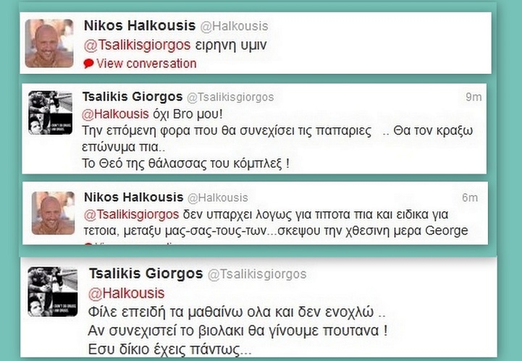Click the Nikos Halkousis name in the ειρηνη υμιν tweet
The height and width of the screenshot is (361, 522).
click(140, 25)
